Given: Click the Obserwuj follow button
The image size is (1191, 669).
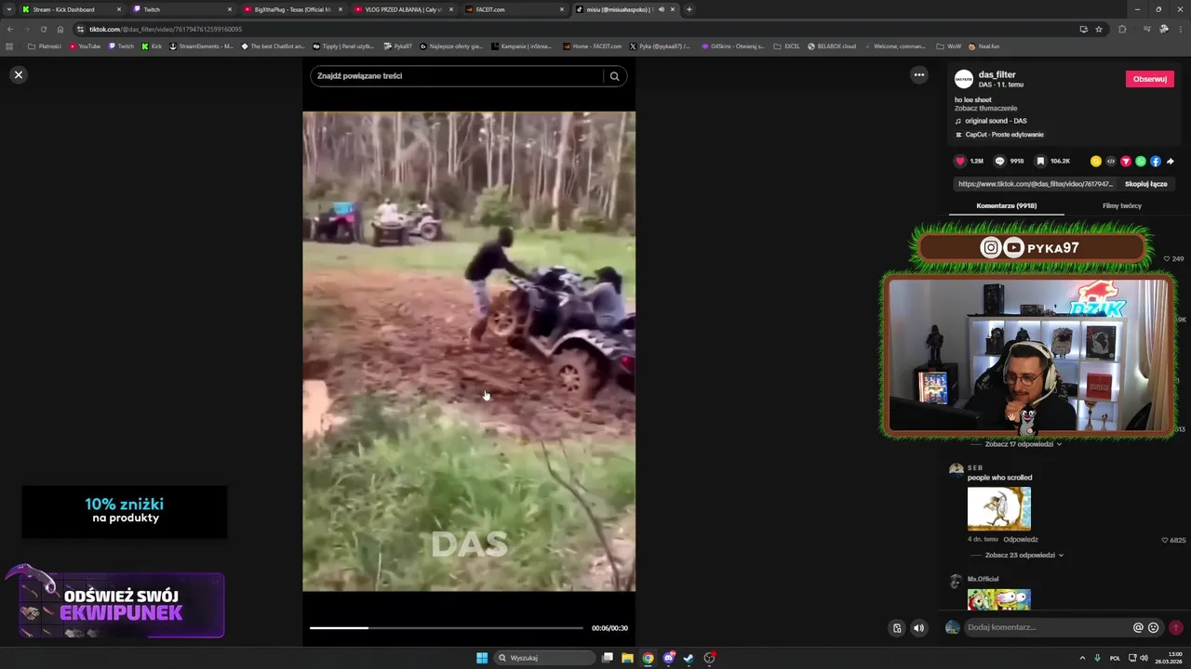Looking at the screenshot, I should point(1149,79).
